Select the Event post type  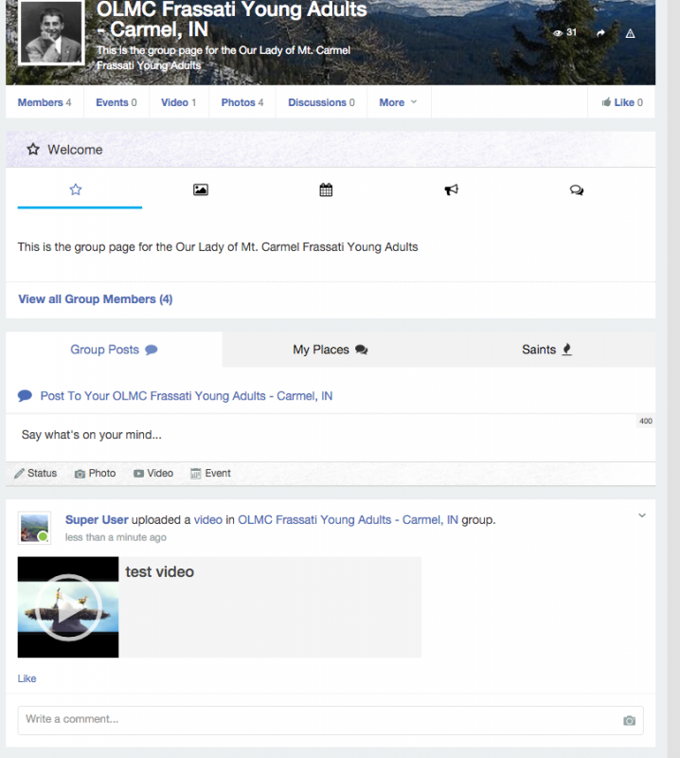point(210,473)
